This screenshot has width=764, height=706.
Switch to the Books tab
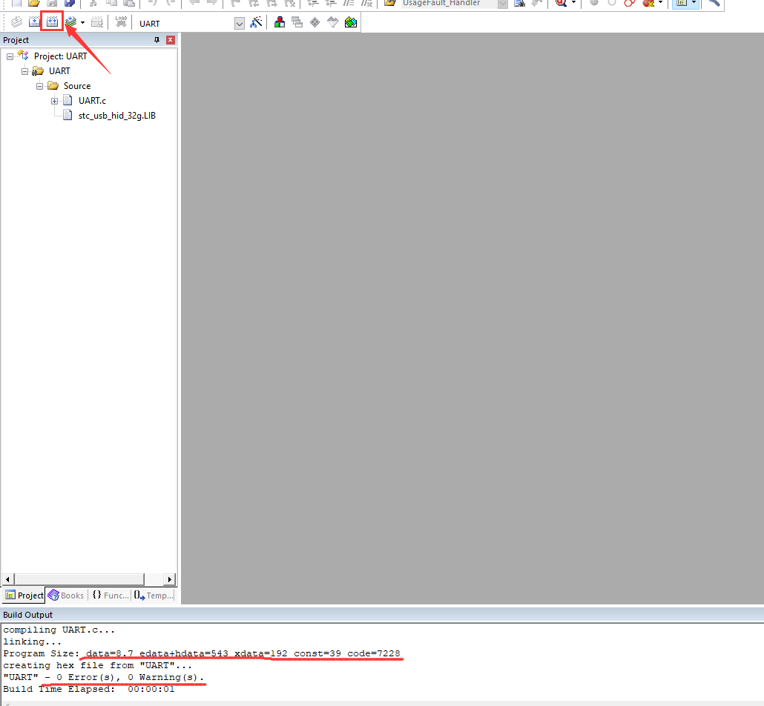tap(66, 596)
